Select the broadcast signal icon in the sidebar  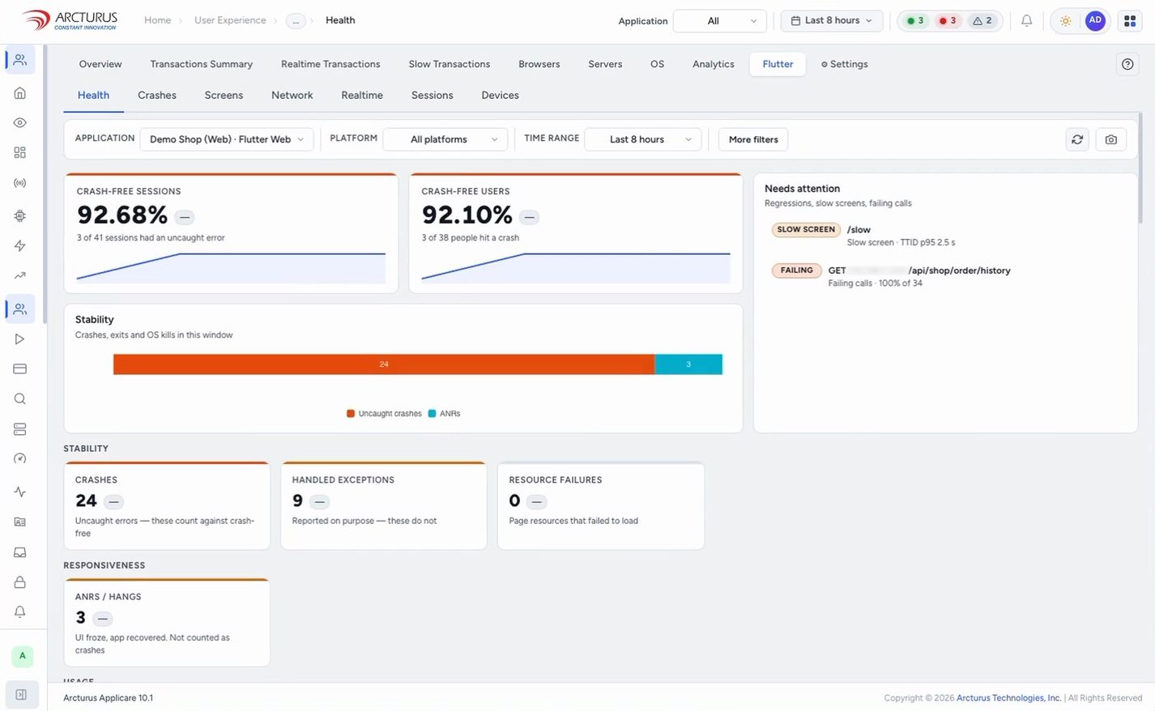20,183
